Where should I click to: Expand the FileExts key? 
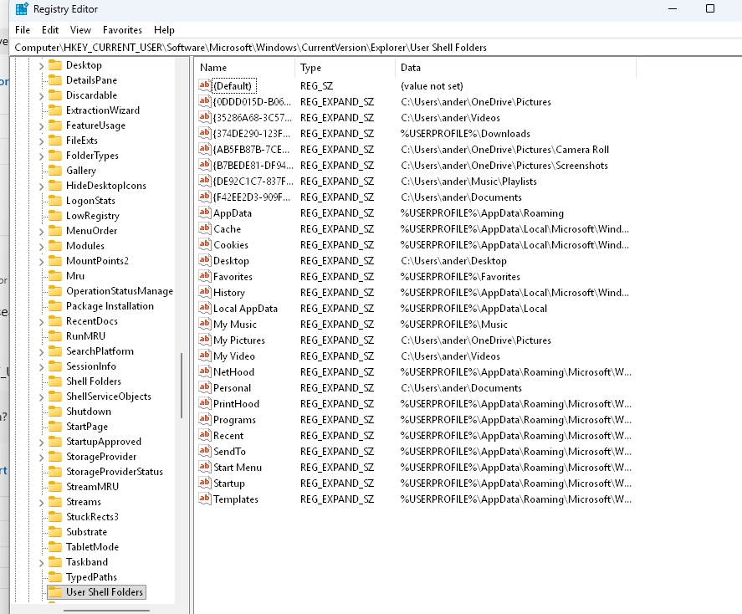(x=41, y=141)
